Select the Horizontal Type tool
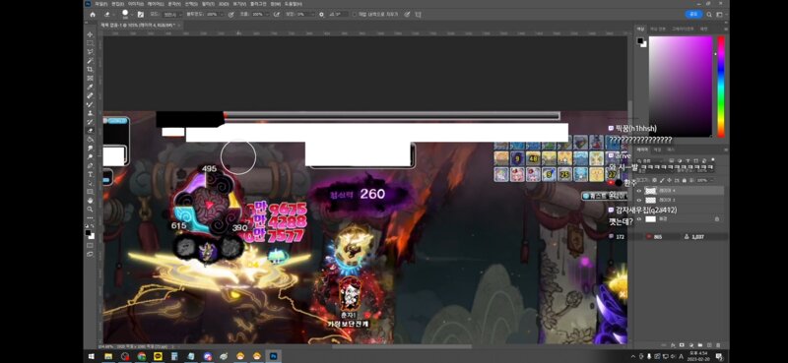 90,174
